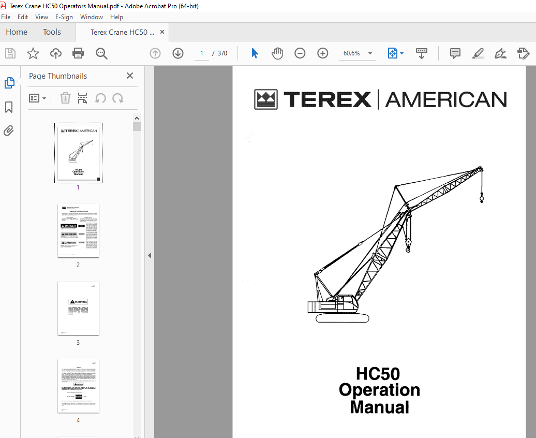The height and width of the screenshot is (438, 536).
Task: Open the Bookmarks side panel
Action: coord(9,107)
